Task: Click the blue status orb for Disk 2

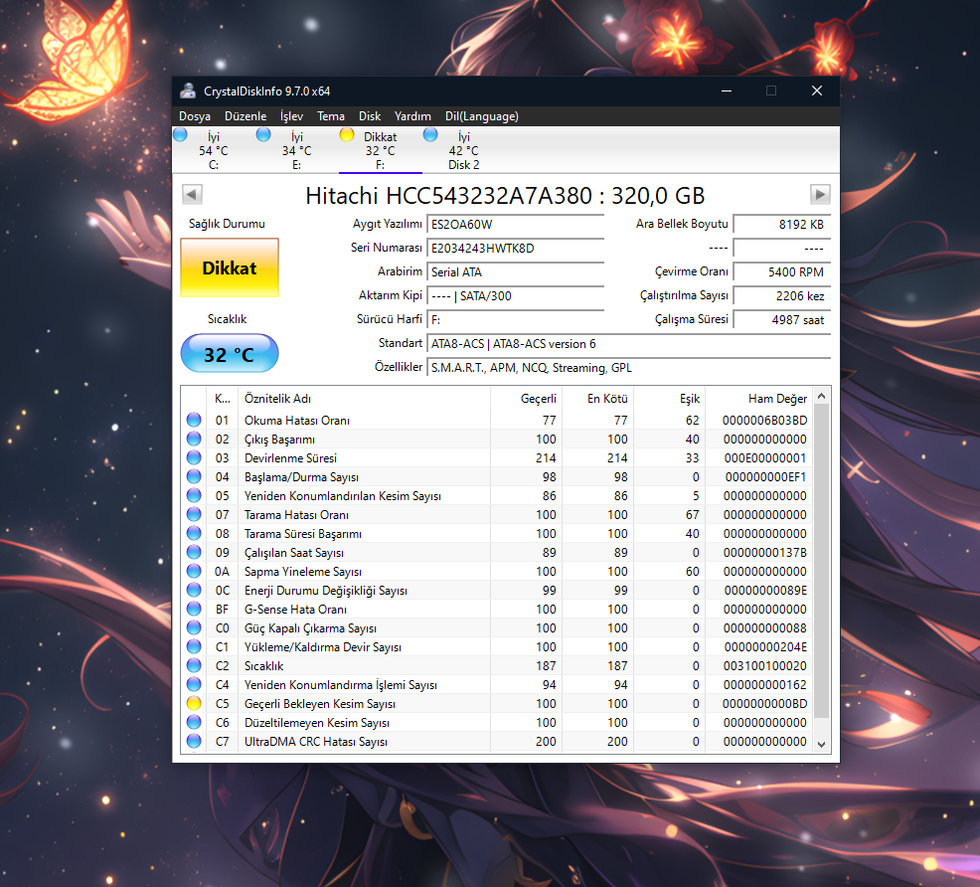Action: [x=430, y=135]
